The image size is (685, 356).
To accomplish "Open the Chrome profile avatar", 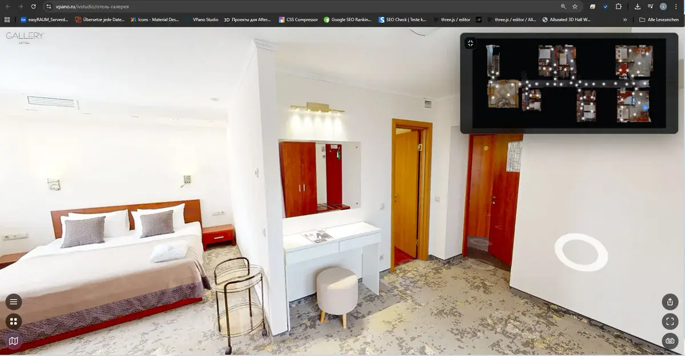I will point(663,6).
